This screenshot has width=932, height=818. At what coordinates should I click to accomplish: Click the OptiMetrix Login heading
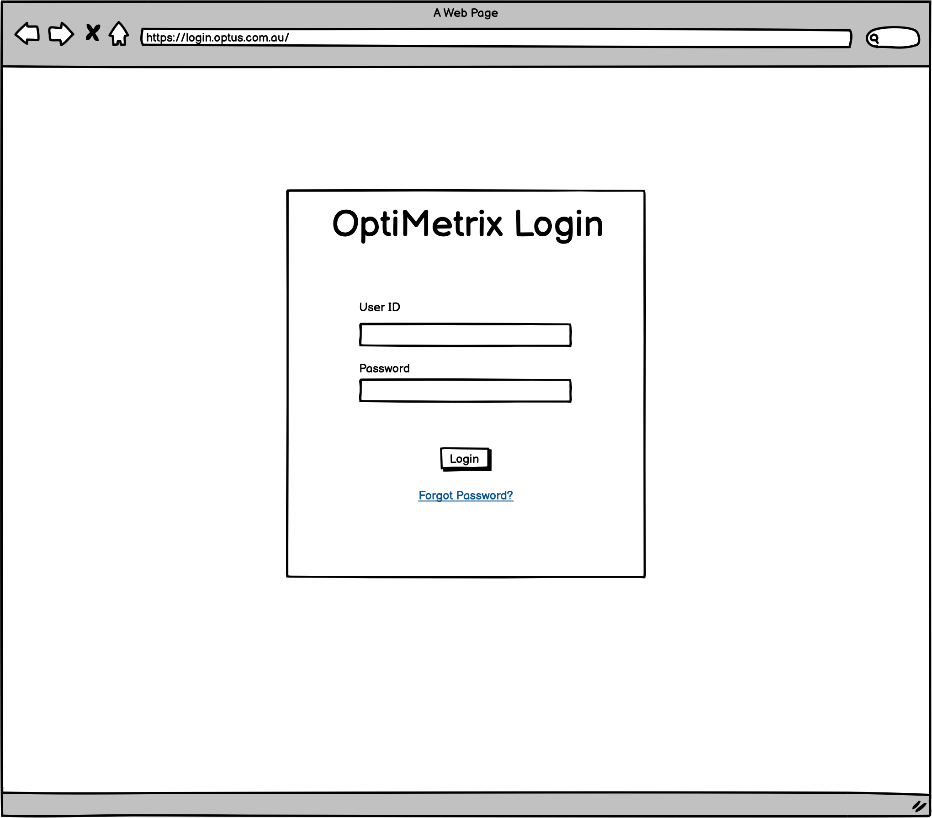coord(467,224)
